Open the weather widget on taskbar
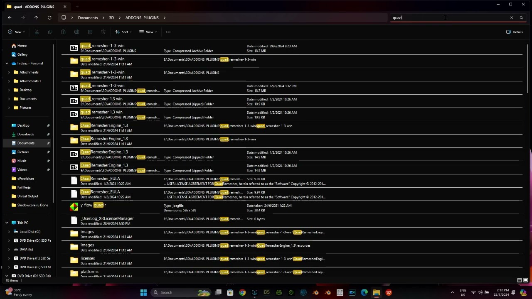 tap(19, 292)
